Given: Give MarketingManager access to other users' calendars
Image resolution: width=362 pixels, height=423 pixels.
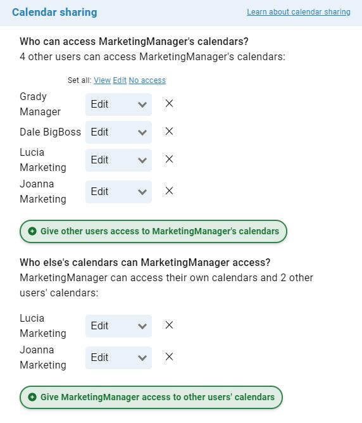Looking at the screenshot, I should pyautogui.click(x=151, y=398).
